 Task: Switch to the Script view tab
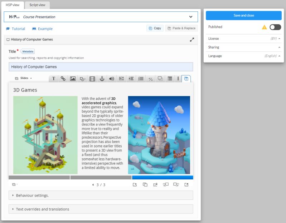(x=37, y=5)
